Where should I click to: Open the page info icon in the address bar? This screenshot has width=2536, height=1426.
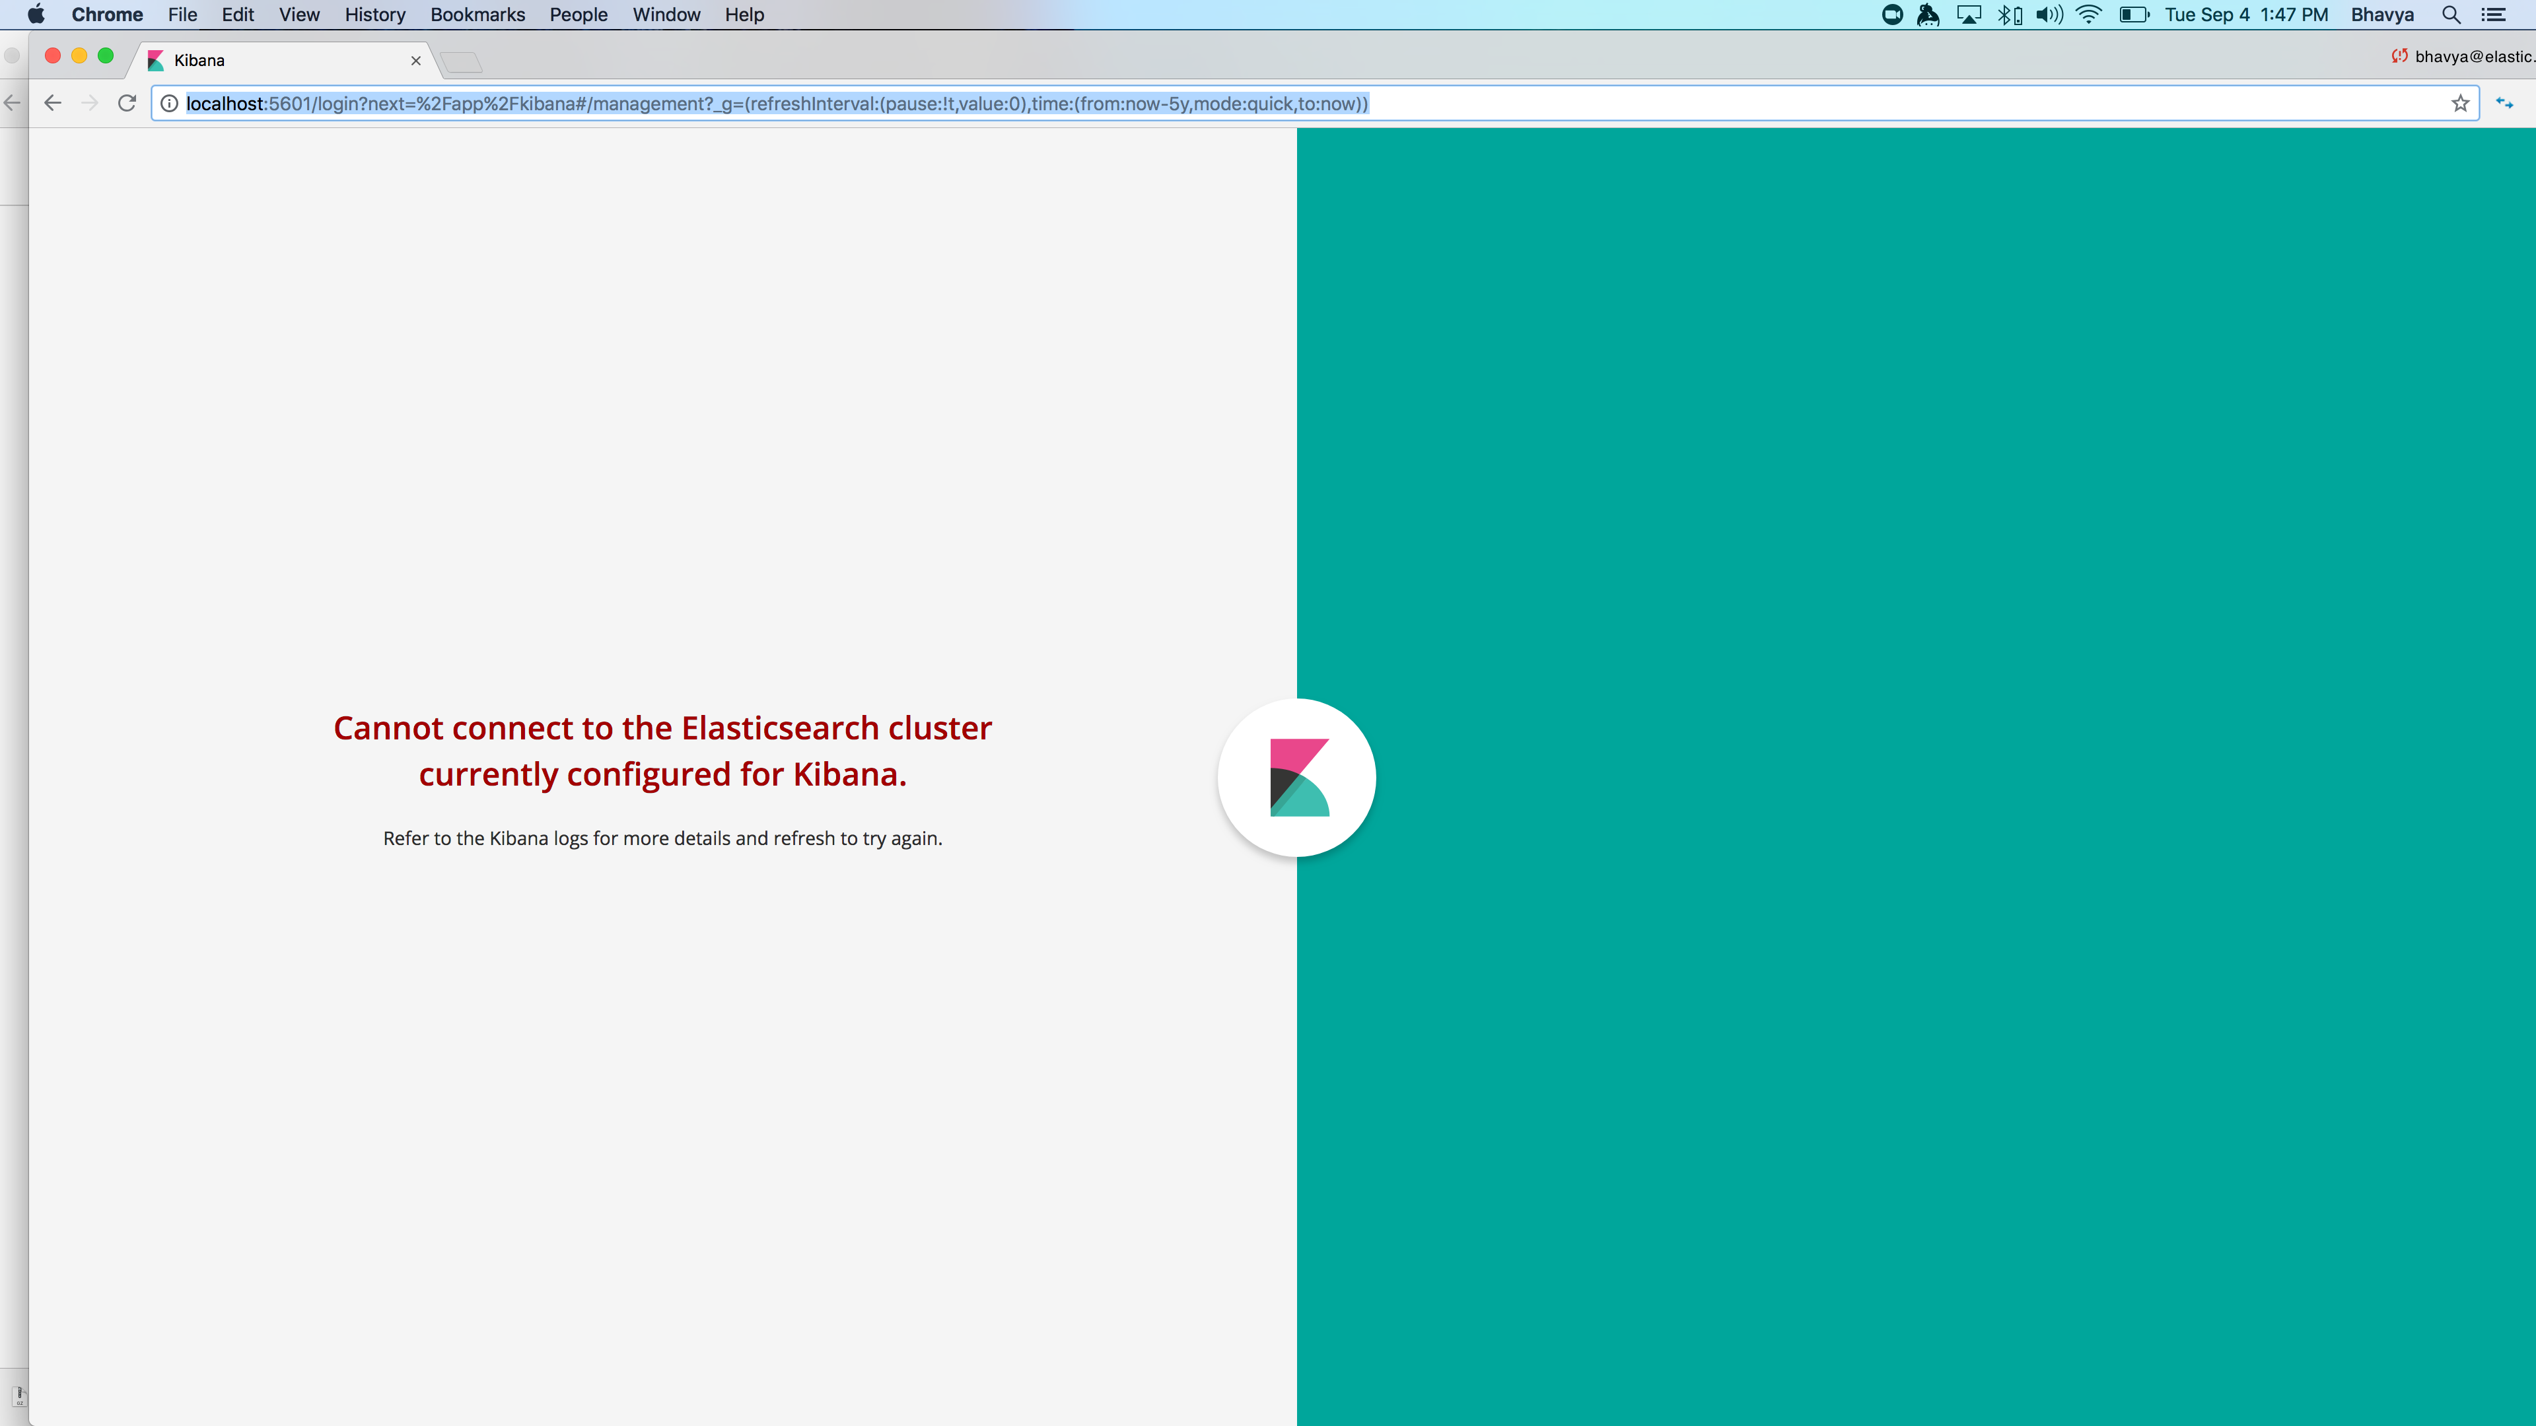pyautogui.click(x=169, y=104)
